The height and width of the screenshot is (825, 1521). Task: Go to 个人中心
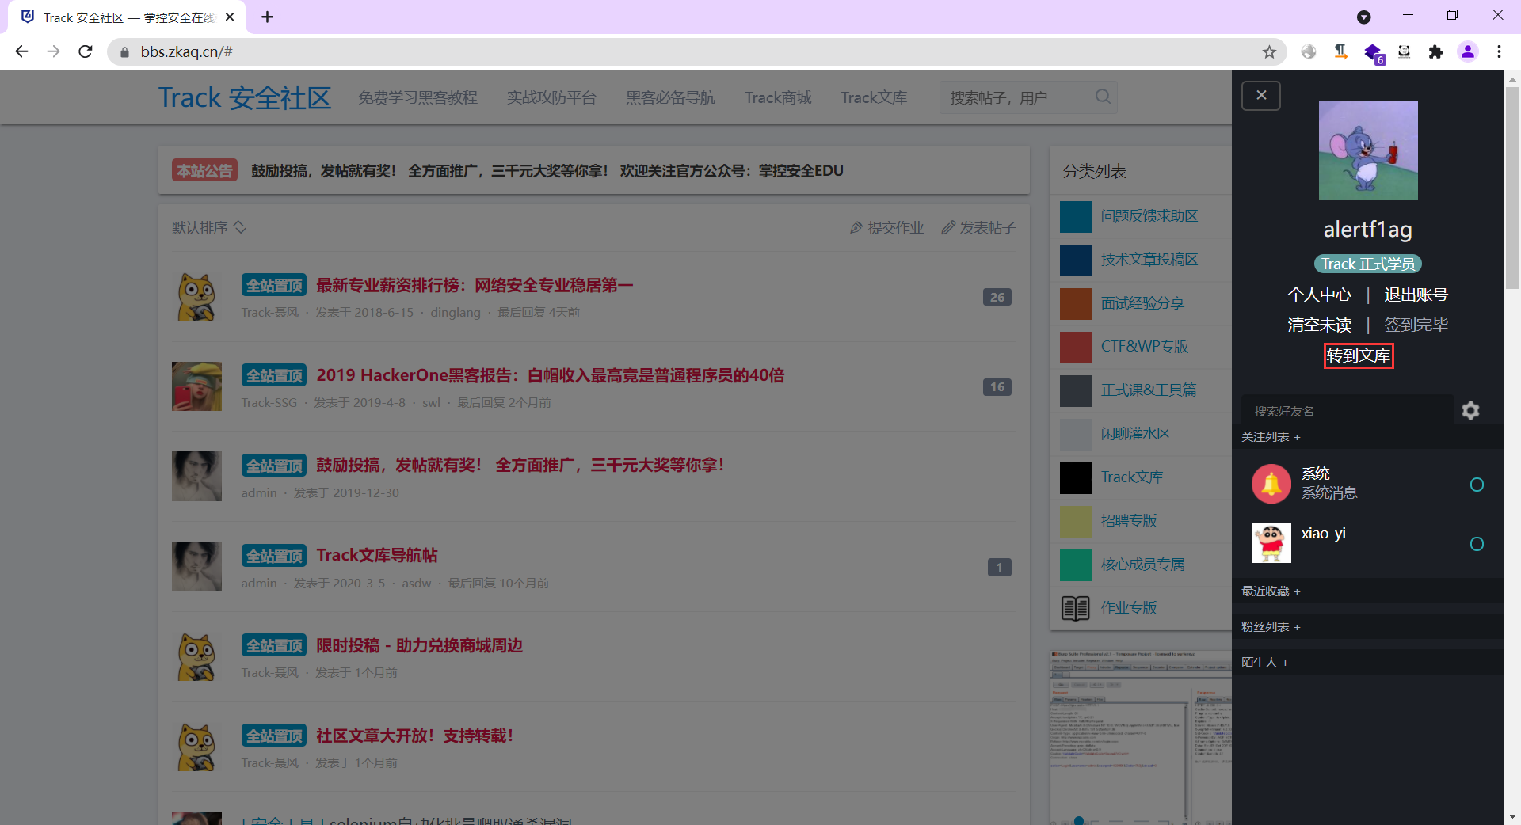pos(1320,295)
